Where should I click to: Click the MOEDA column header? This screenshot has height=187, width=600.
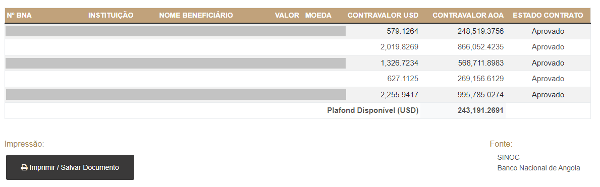(x=318, y=15)
